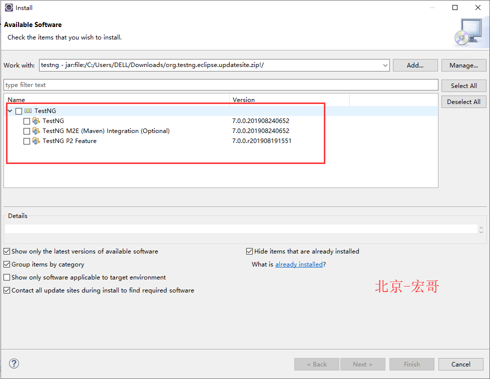Click the type filter text field

(x=221, y=85)
